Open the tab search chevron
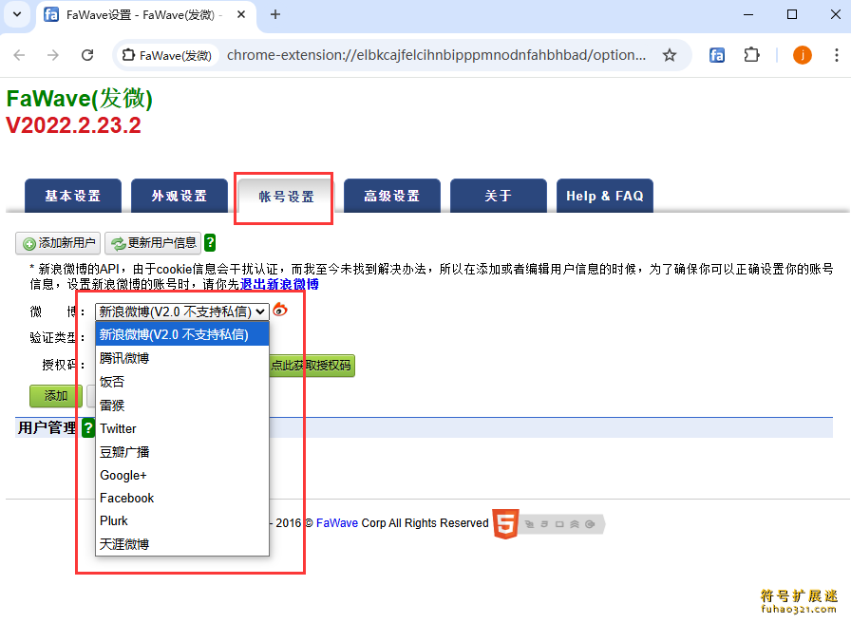 [17, 14]
